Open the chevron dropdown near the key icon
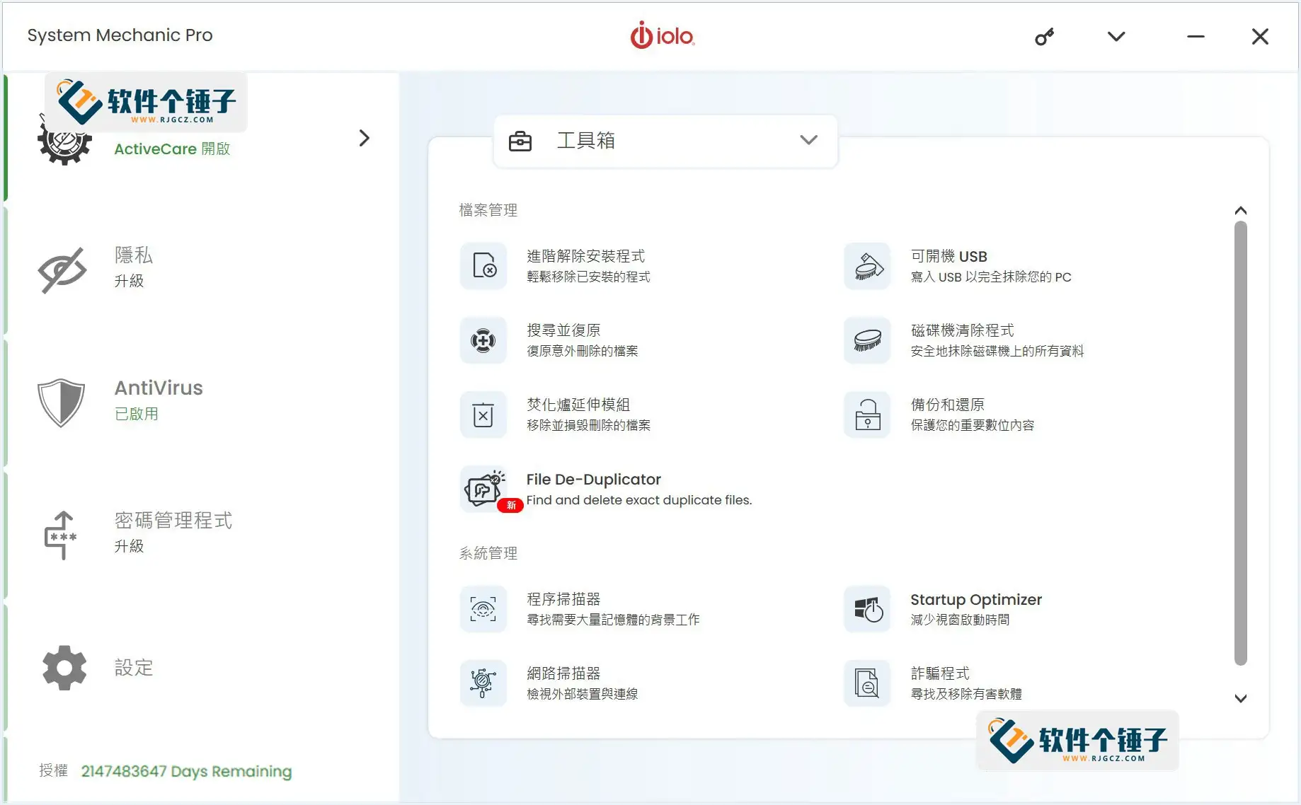The width and height of the screenshot is (1301, 805). [x=1116, y=36]
